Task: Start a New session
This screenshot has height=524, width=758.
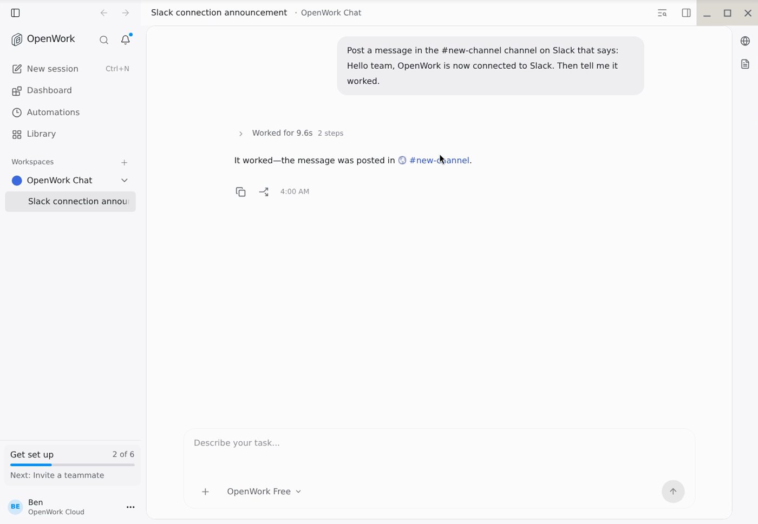Action: tap(70, 69)
